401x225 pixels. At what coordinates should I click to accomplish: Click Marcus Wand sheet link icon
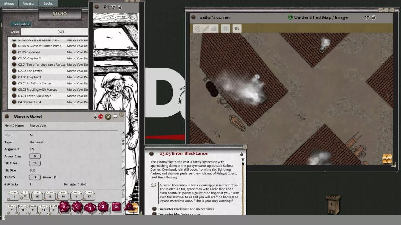point(7,117)
